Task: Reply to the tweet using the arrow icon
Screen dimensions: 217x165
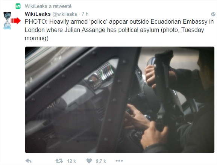Action: click(x=29, y=161)
